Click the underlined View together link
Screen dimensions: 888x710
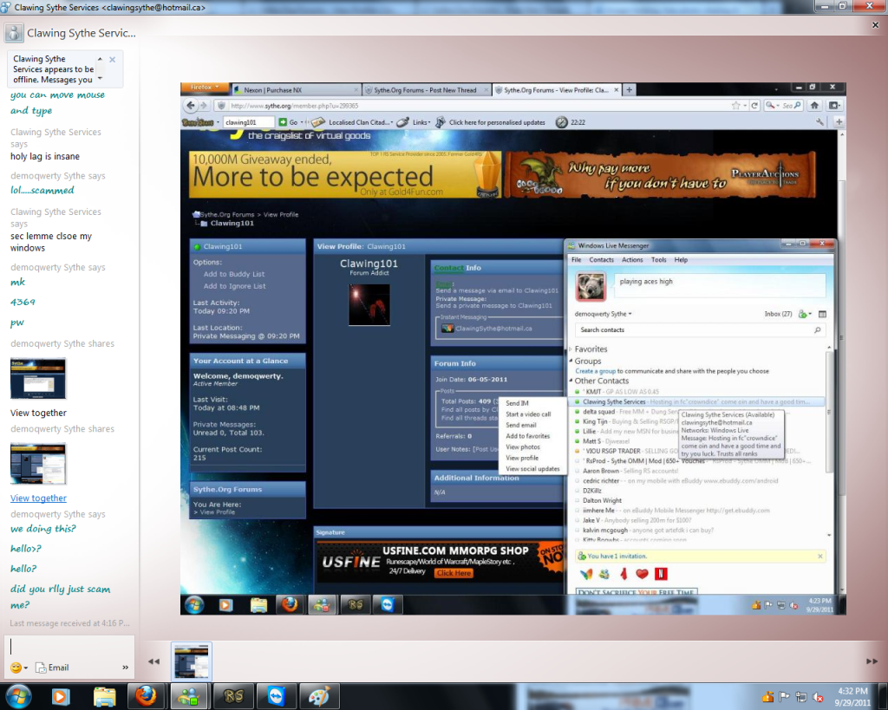pos(38,498)
